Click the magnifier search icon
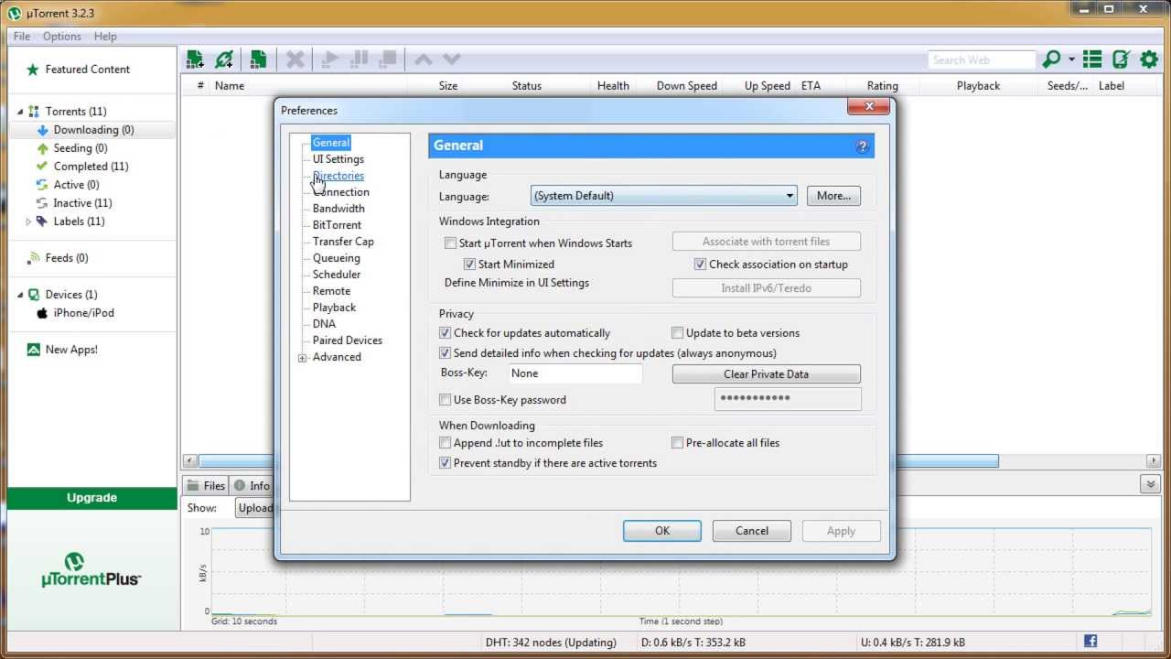The height and width of the screenshot is (659, 1171). coord(1051,59)
